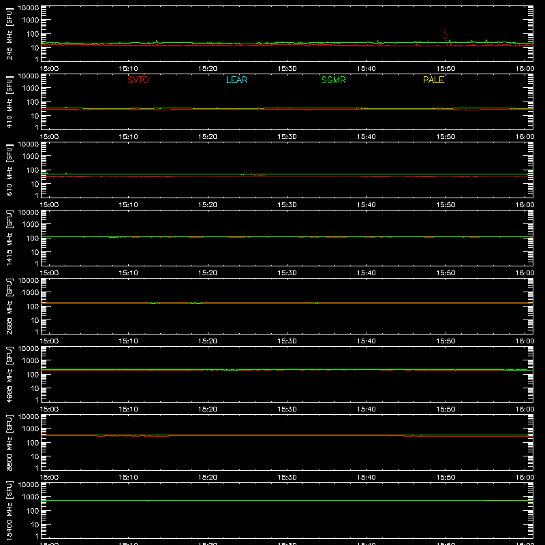
Task: Click 15:00 under the 245 MHz plot
Action: pos(49,69)
